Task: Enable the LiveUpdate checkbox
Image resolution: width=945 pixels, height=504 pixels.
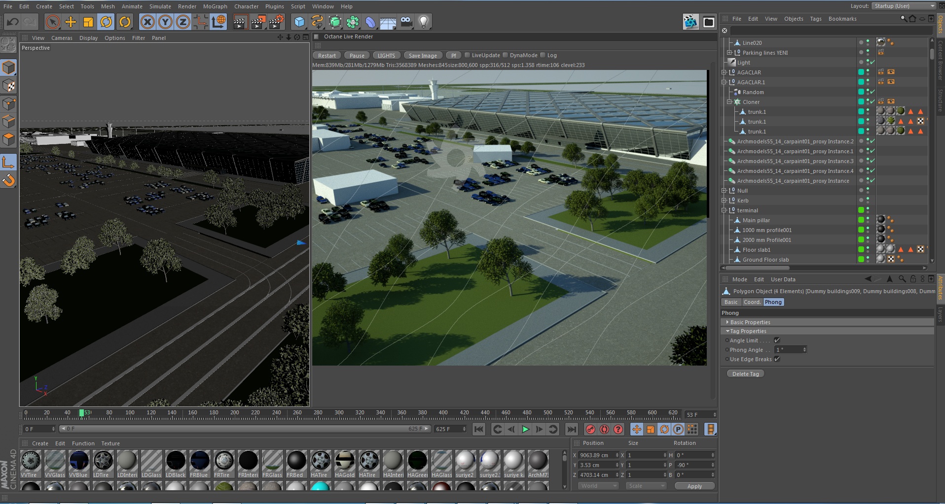Action: (467, 55)
